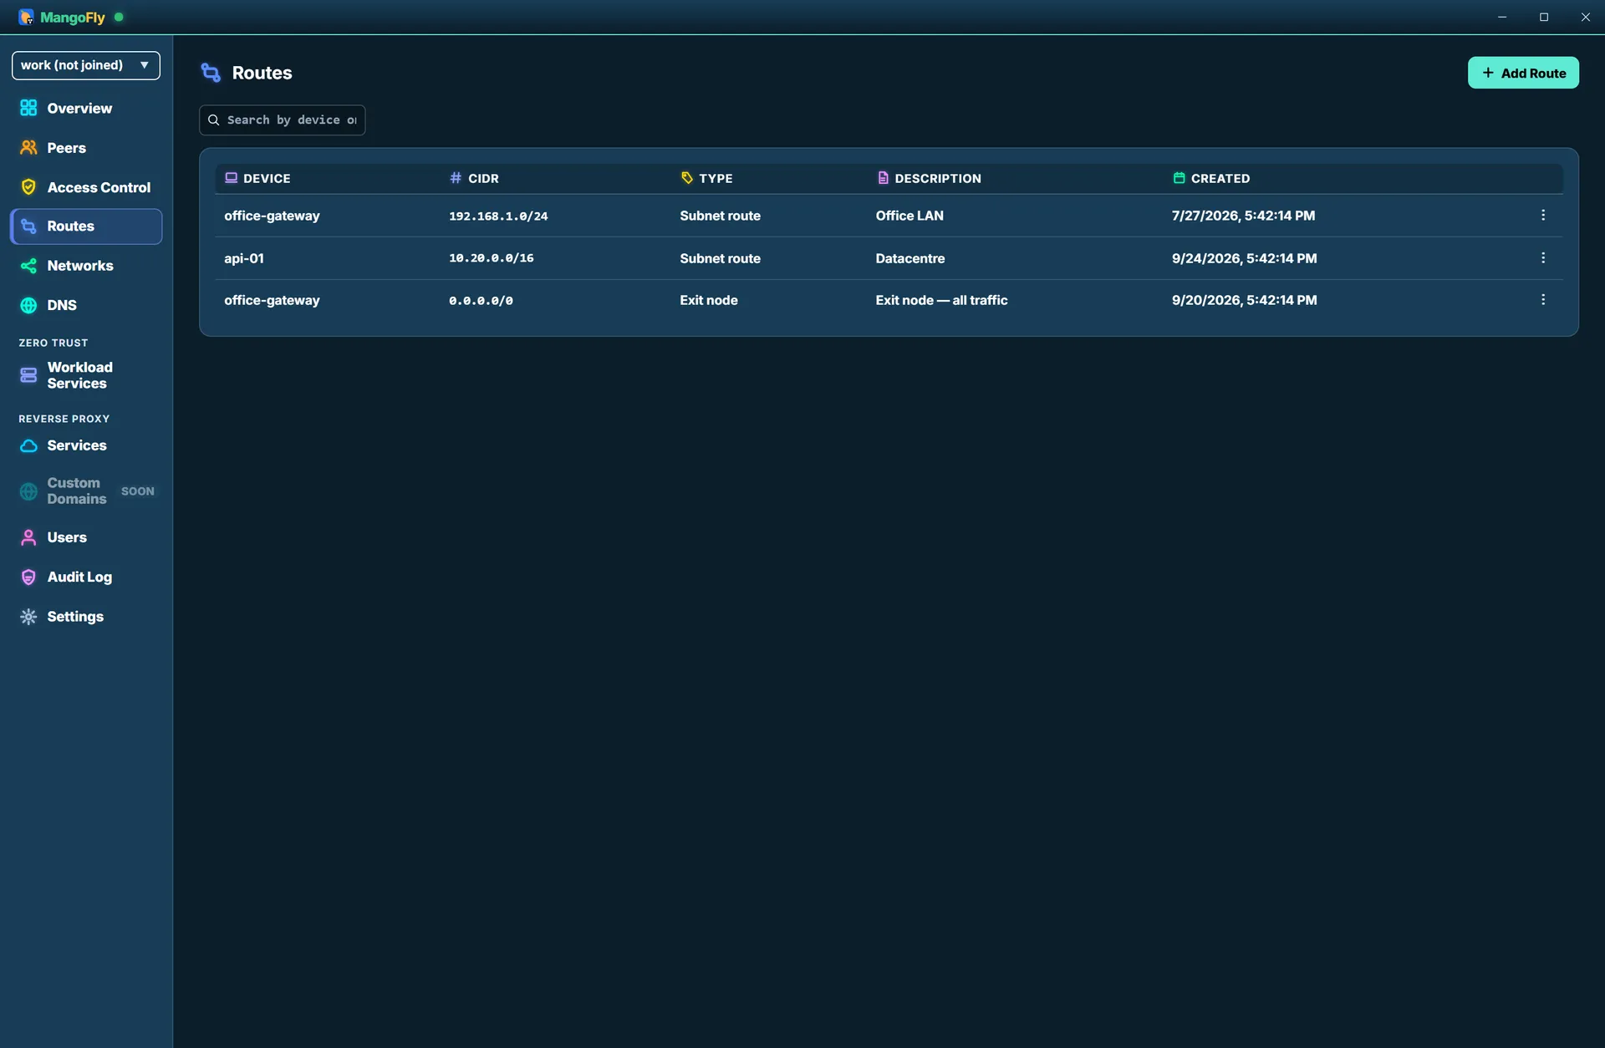Click the DEVICE column header

click(x=257, y=178)
